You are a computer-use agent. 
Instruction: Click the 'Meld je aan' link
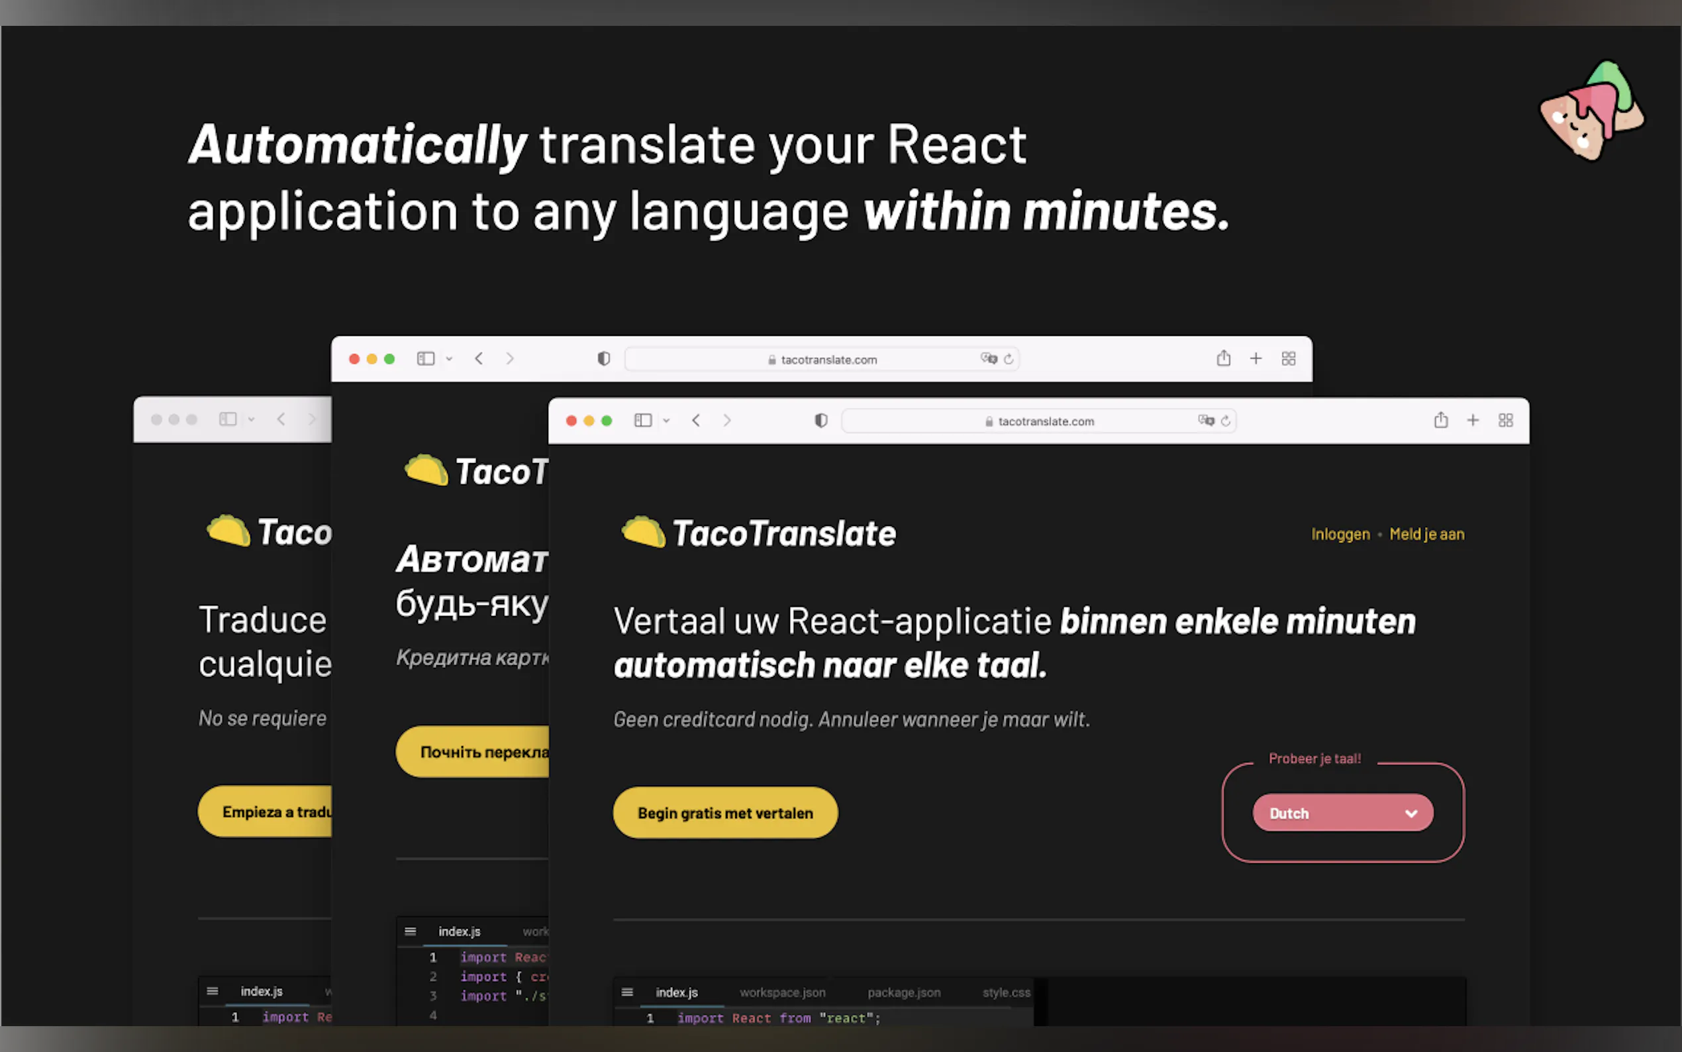pyautogui.click(x=1426, y=535)
